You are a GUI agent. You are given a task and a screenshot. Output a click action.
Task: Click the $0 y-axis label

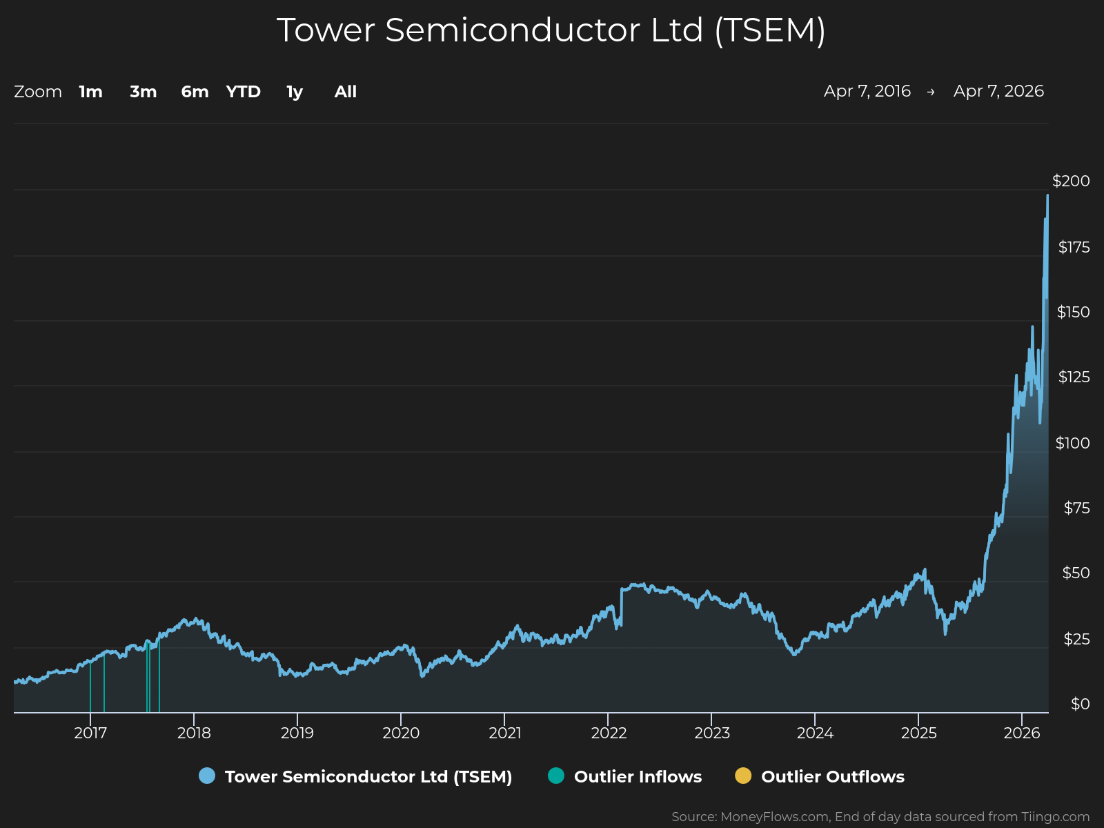click(1080, 704)
